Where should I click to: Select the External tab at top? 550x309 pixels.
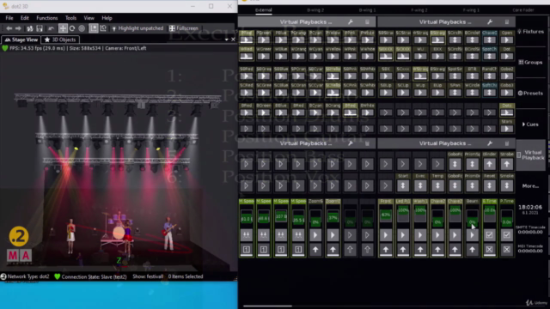pyautogui.click(x=264, y=10)
